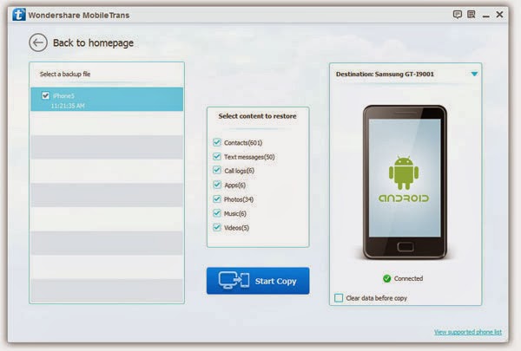This screenshot has width=521, height=351.
Task: Click the green Connected status icon
Action: tap(386, 279)
